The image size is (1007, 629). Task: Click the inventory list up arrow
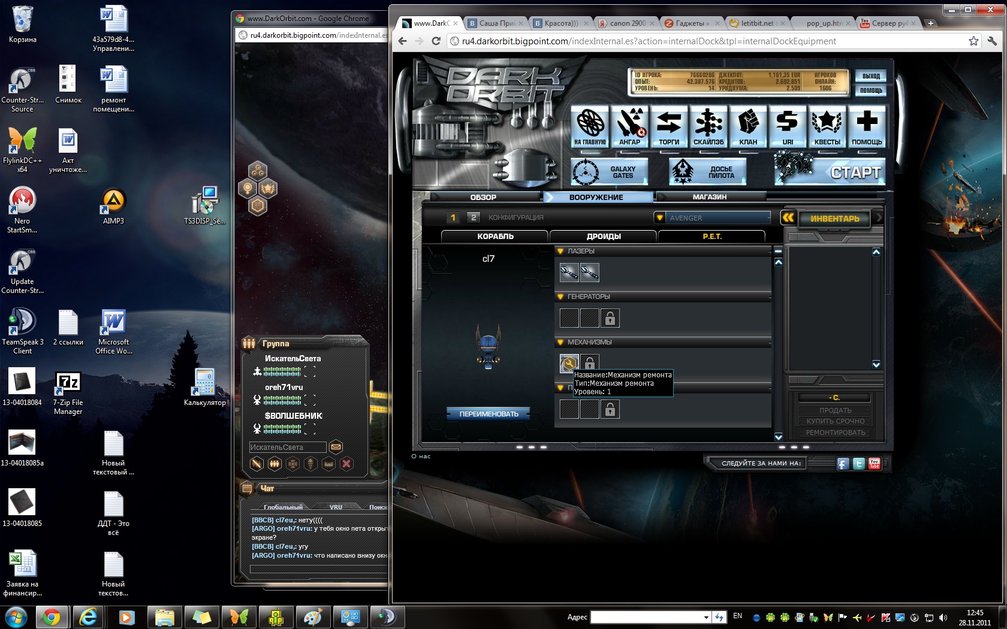876,252
